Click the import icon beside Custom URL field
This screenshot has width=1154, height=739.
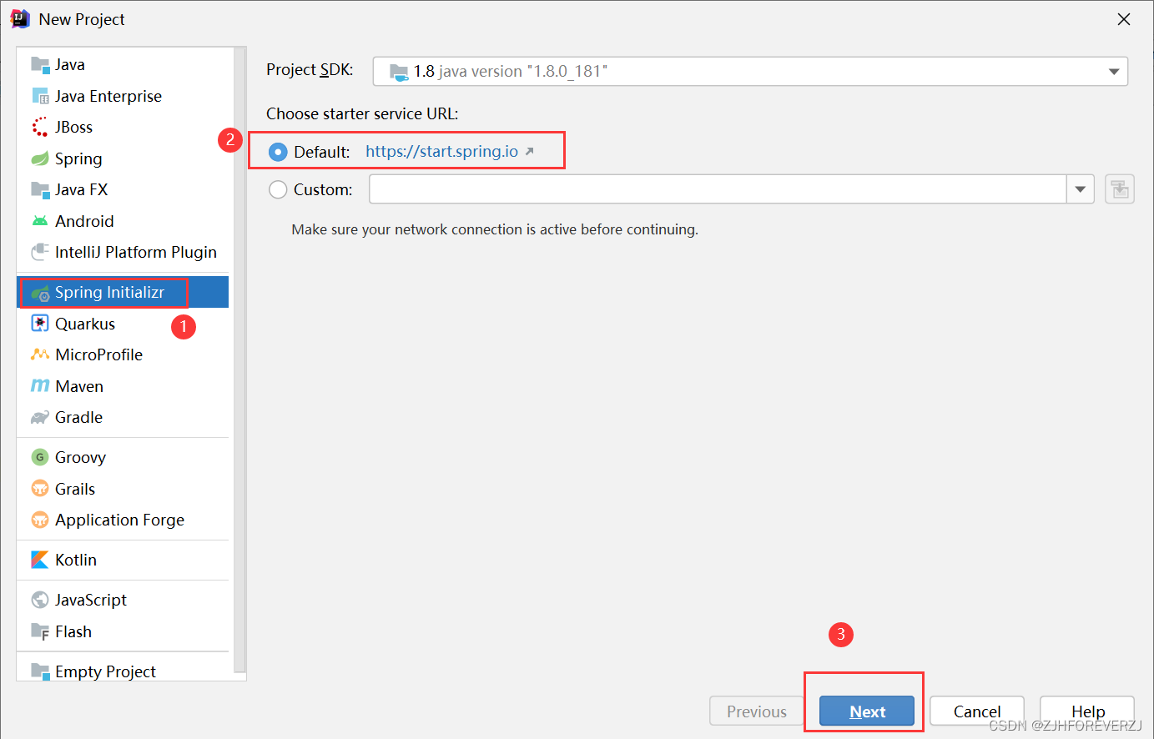click(x=1120, y=189)
